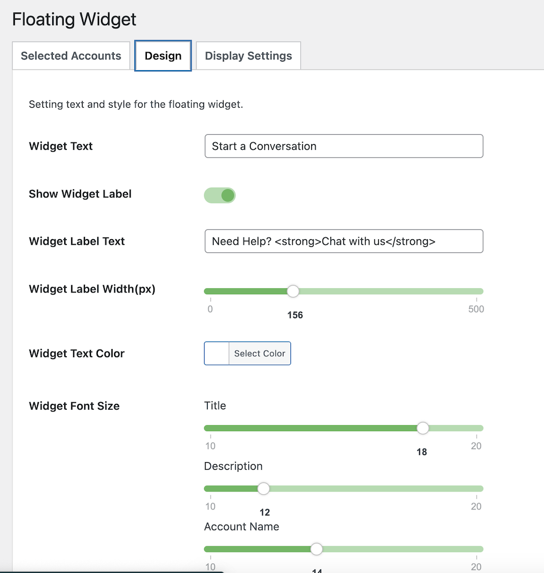Click the Description font size slider handle
The height and width of the screenshot is (573, 544).
coord(263,489)
